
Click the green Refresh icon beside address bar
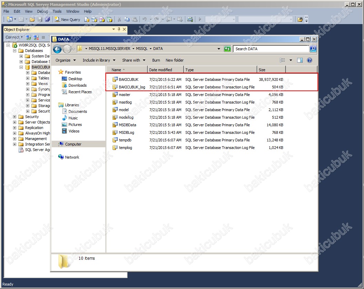tap(227, 49)
